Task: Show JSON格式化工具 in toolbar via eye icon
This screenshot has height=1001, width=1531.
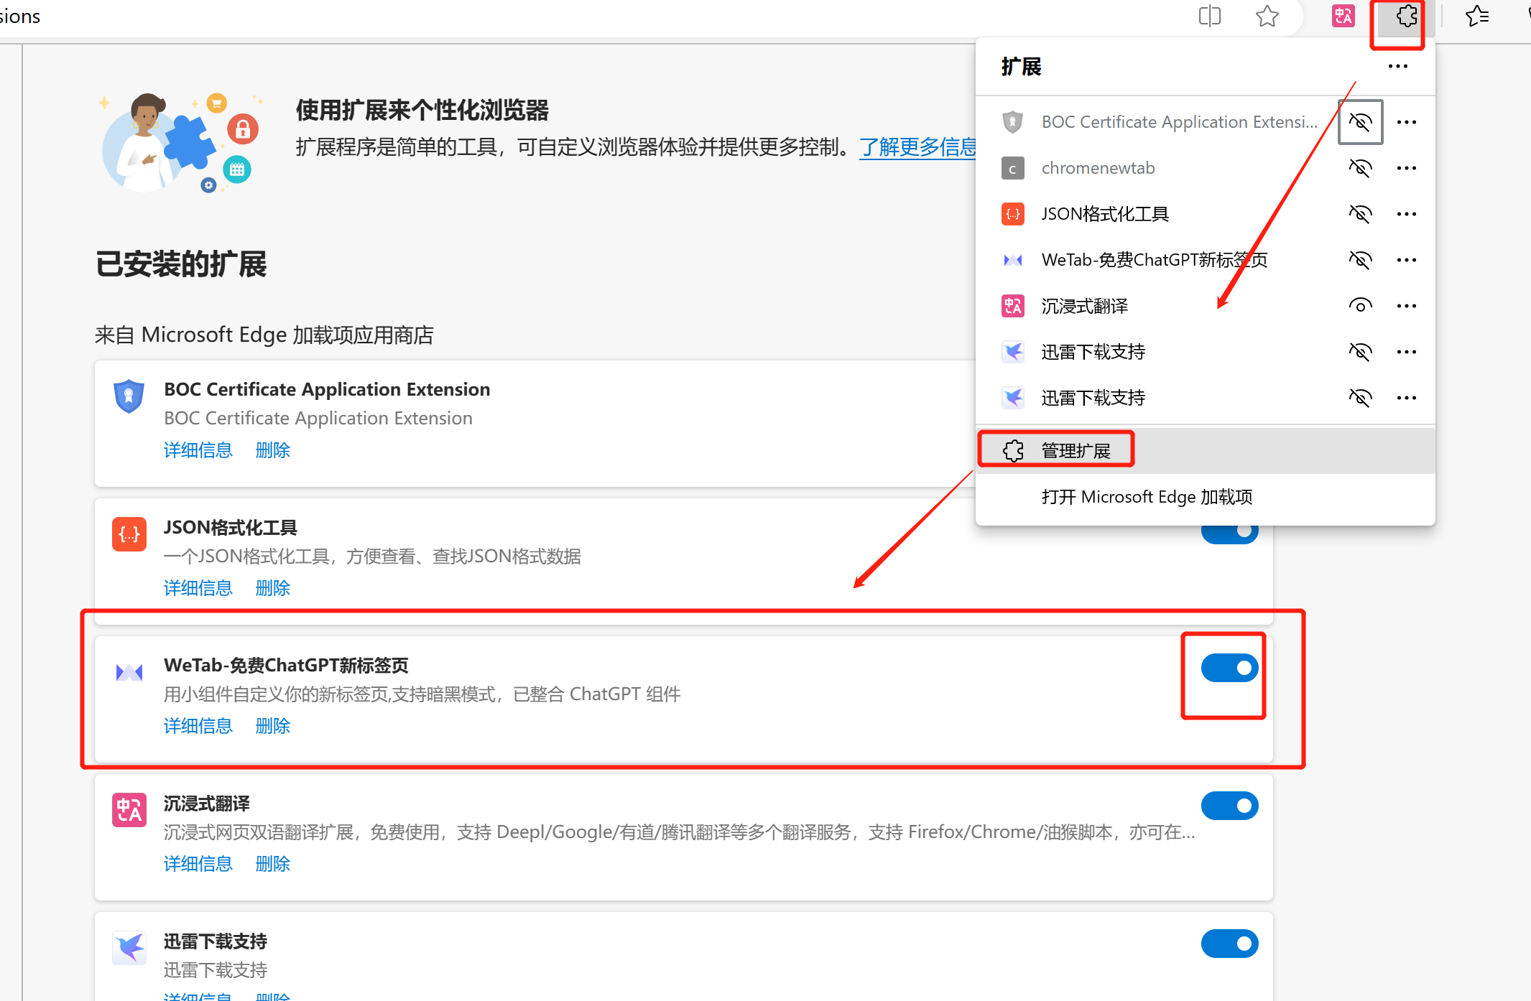Action: click(1360, 214)
